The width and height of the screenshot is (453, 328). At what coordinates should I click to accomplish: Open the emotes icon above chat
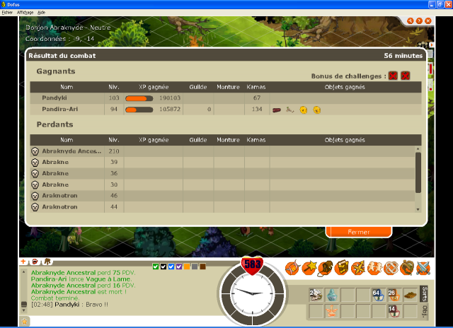pyautogui.click(x=47, y=262)
